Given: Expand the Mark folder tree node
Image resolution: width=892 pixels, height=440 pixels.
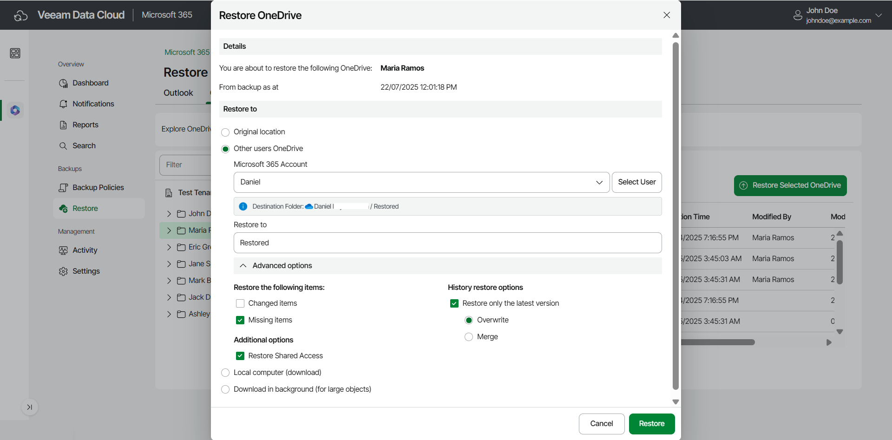Looking at the screenshot, I should click(x=169, y=281).
